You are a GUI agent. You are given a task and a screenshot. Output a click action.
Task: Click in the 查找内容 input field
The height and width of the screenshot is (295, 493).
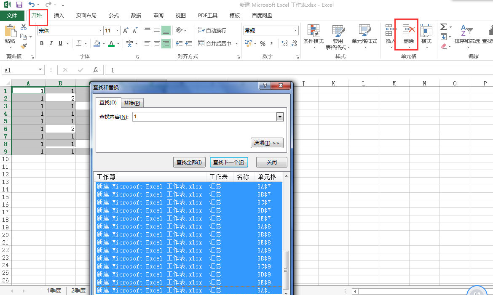(x=205, y=117)
